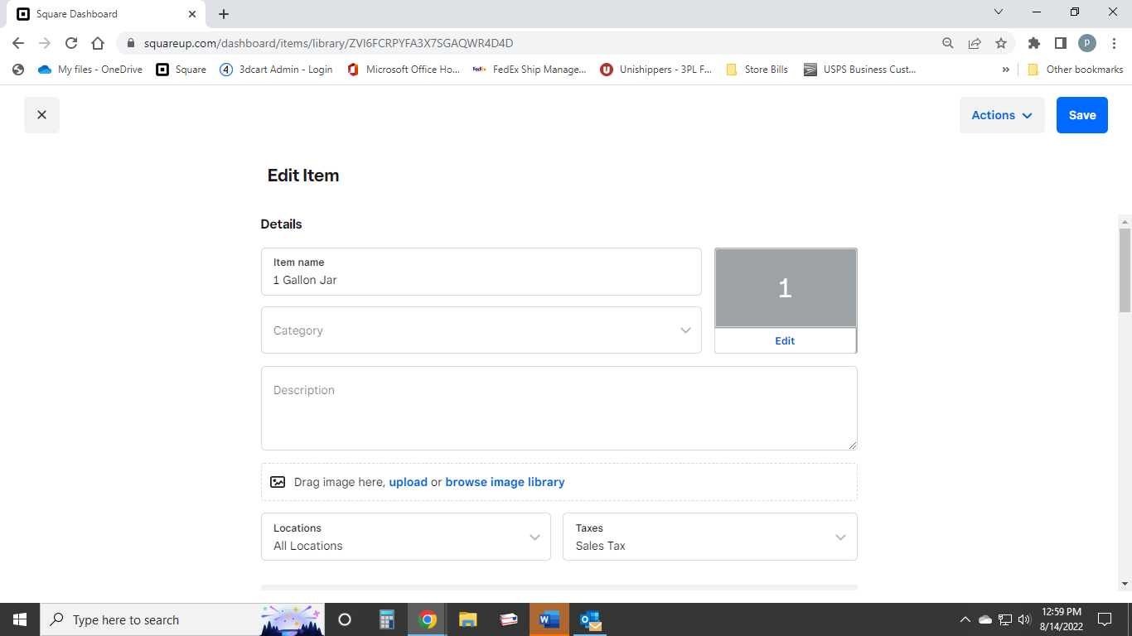
Task: Save the item with the Save button
Action: pyautogui.click(x=1082, y=115)
